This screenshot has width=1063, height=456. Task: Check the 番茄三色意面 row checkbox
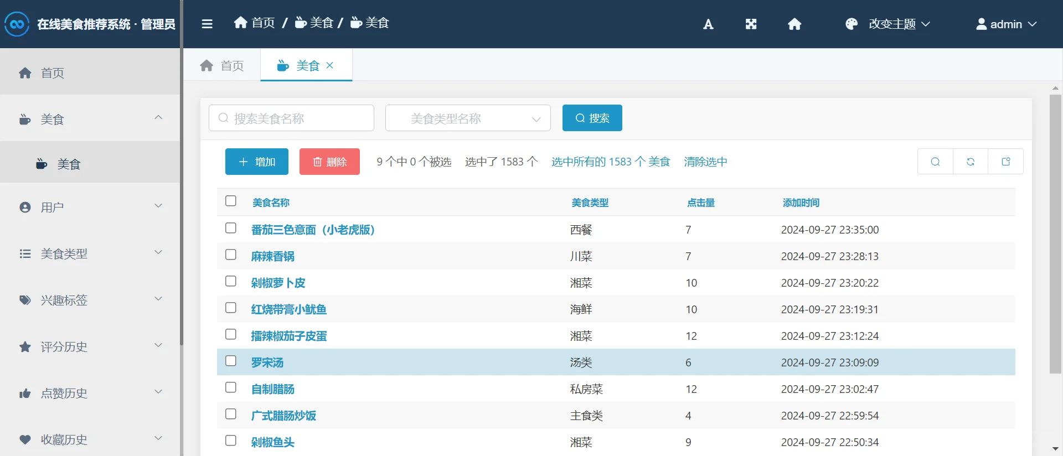231,228
